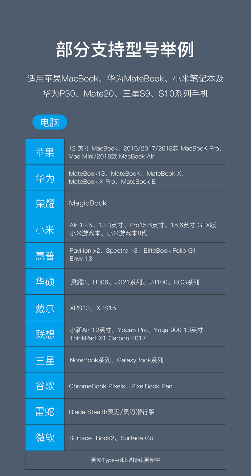
Task: Click the NoteBook系列、GalaxyBook系列 text
Action: coord(116,360)
